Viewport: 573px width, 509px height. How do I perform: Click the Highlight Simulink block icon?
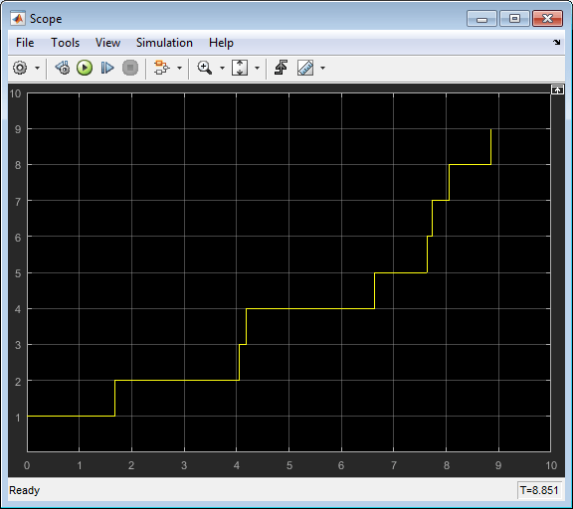click(x=161, y=68)
